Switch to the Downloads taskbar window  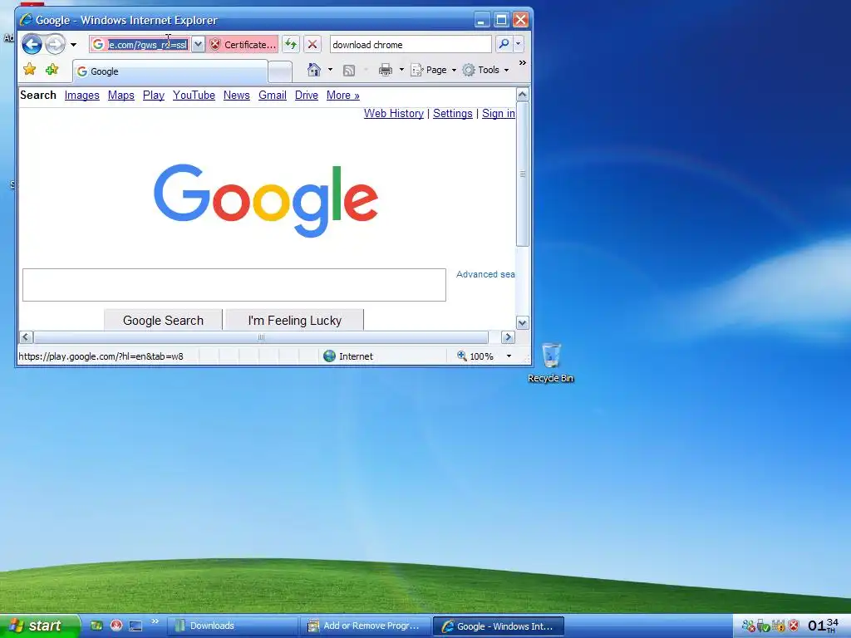[233, 626]
